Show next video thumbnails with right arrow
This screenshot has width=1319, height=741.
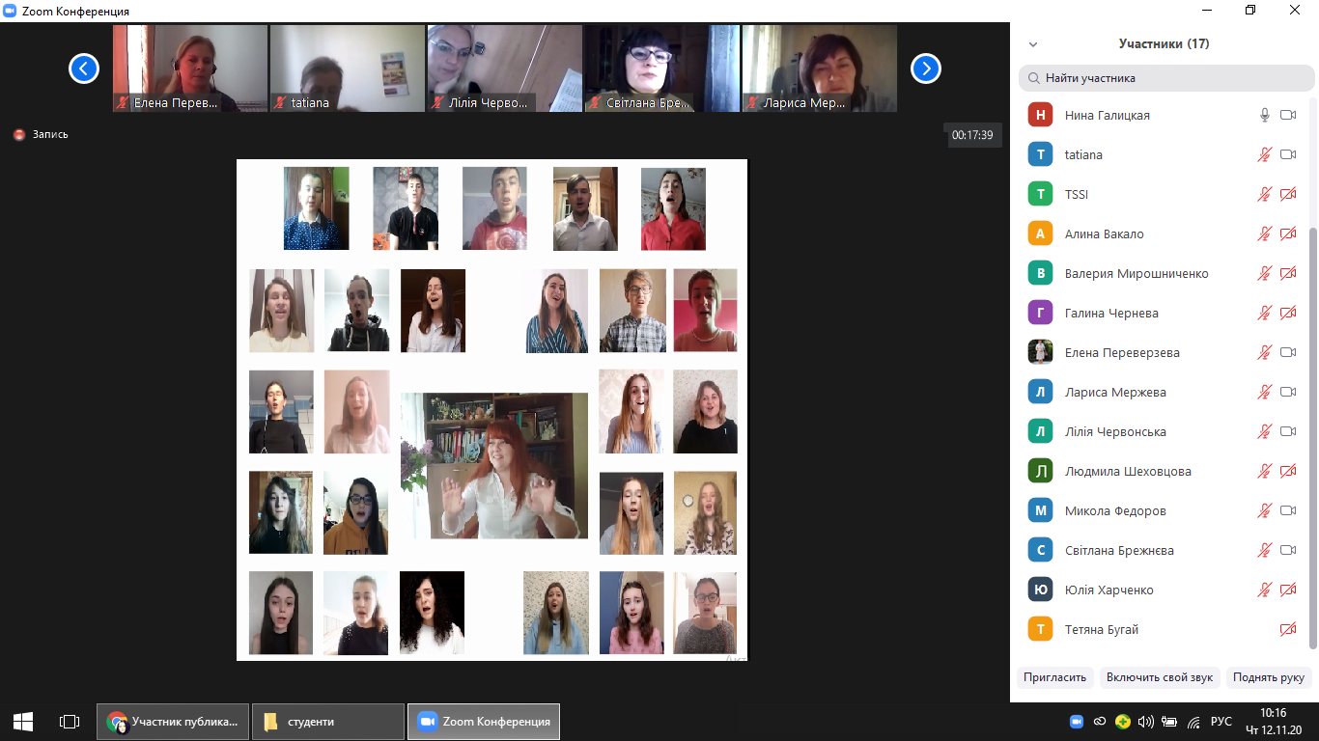click(926, 69)
